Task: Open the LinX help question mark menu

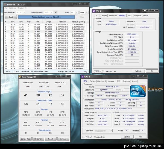Action: [x=26, y=8]
